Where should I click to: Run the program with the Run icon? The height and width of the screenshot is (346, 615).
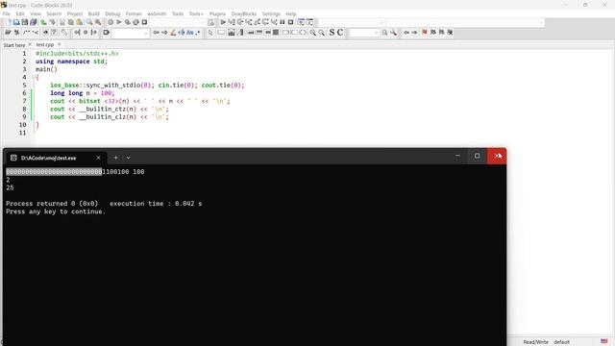tap(119, 22)
